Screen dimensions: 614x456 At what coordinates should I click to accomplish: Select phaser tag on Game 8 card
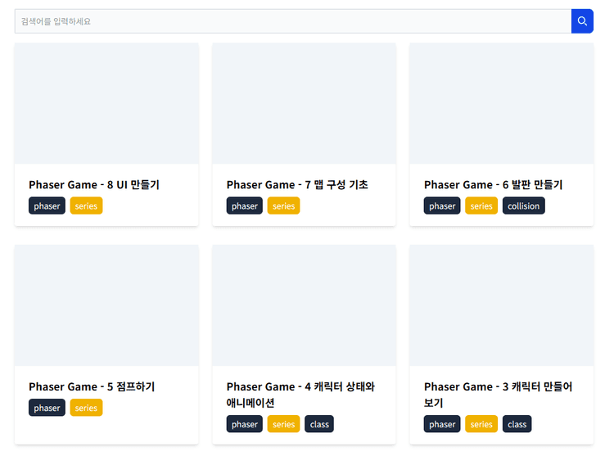coord(47,205)
